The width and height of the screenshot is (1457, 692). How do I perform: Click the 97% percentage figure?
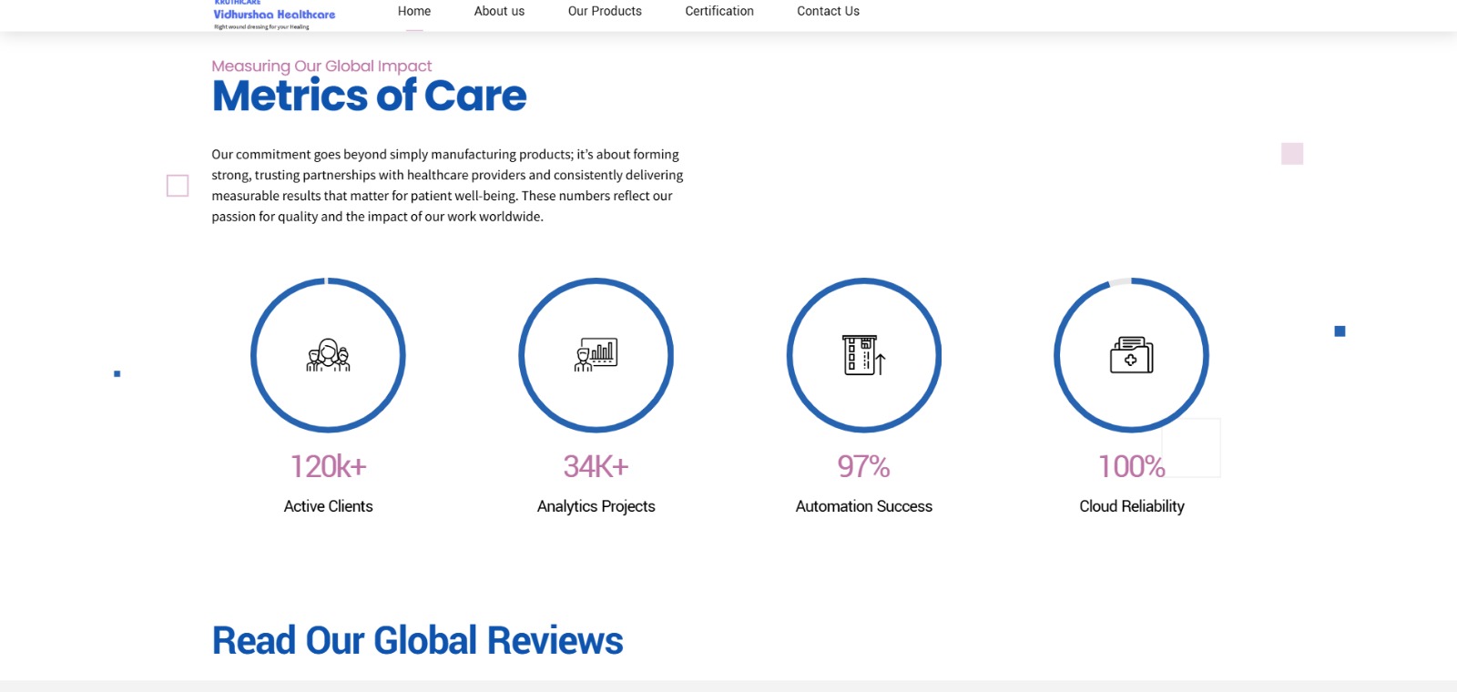(x=863, y=466)
